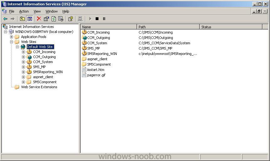
Task: Select Application Pools label in tree
Action: click(x=34, y=37)
